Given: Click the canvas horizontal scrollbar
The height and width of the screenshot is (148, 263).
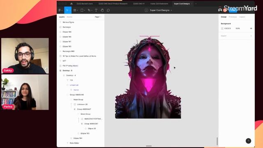Looking at the screenshot, I should [x=149, y=146].
